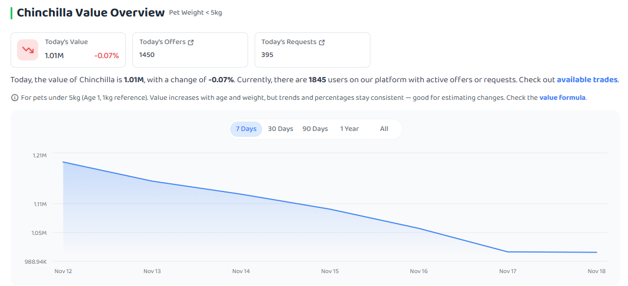Click the Nov 12 chart data point
Screen dimensions: 628x286
64,162
